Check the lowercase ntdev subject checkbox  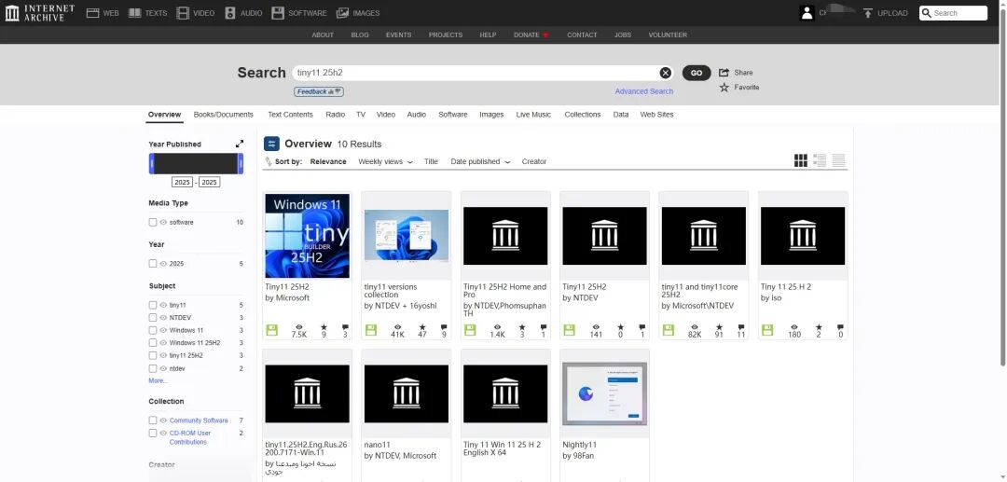(153, 368)
